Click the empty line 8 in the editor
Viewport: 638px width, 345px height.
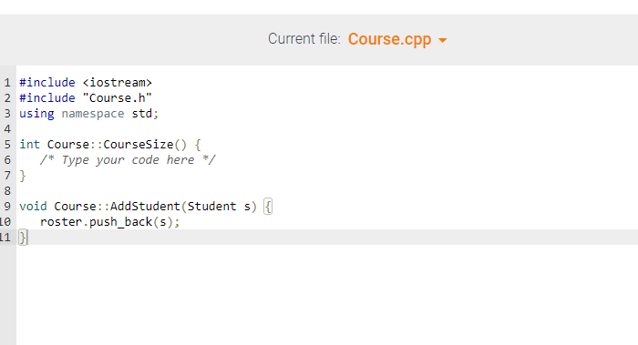327,190
